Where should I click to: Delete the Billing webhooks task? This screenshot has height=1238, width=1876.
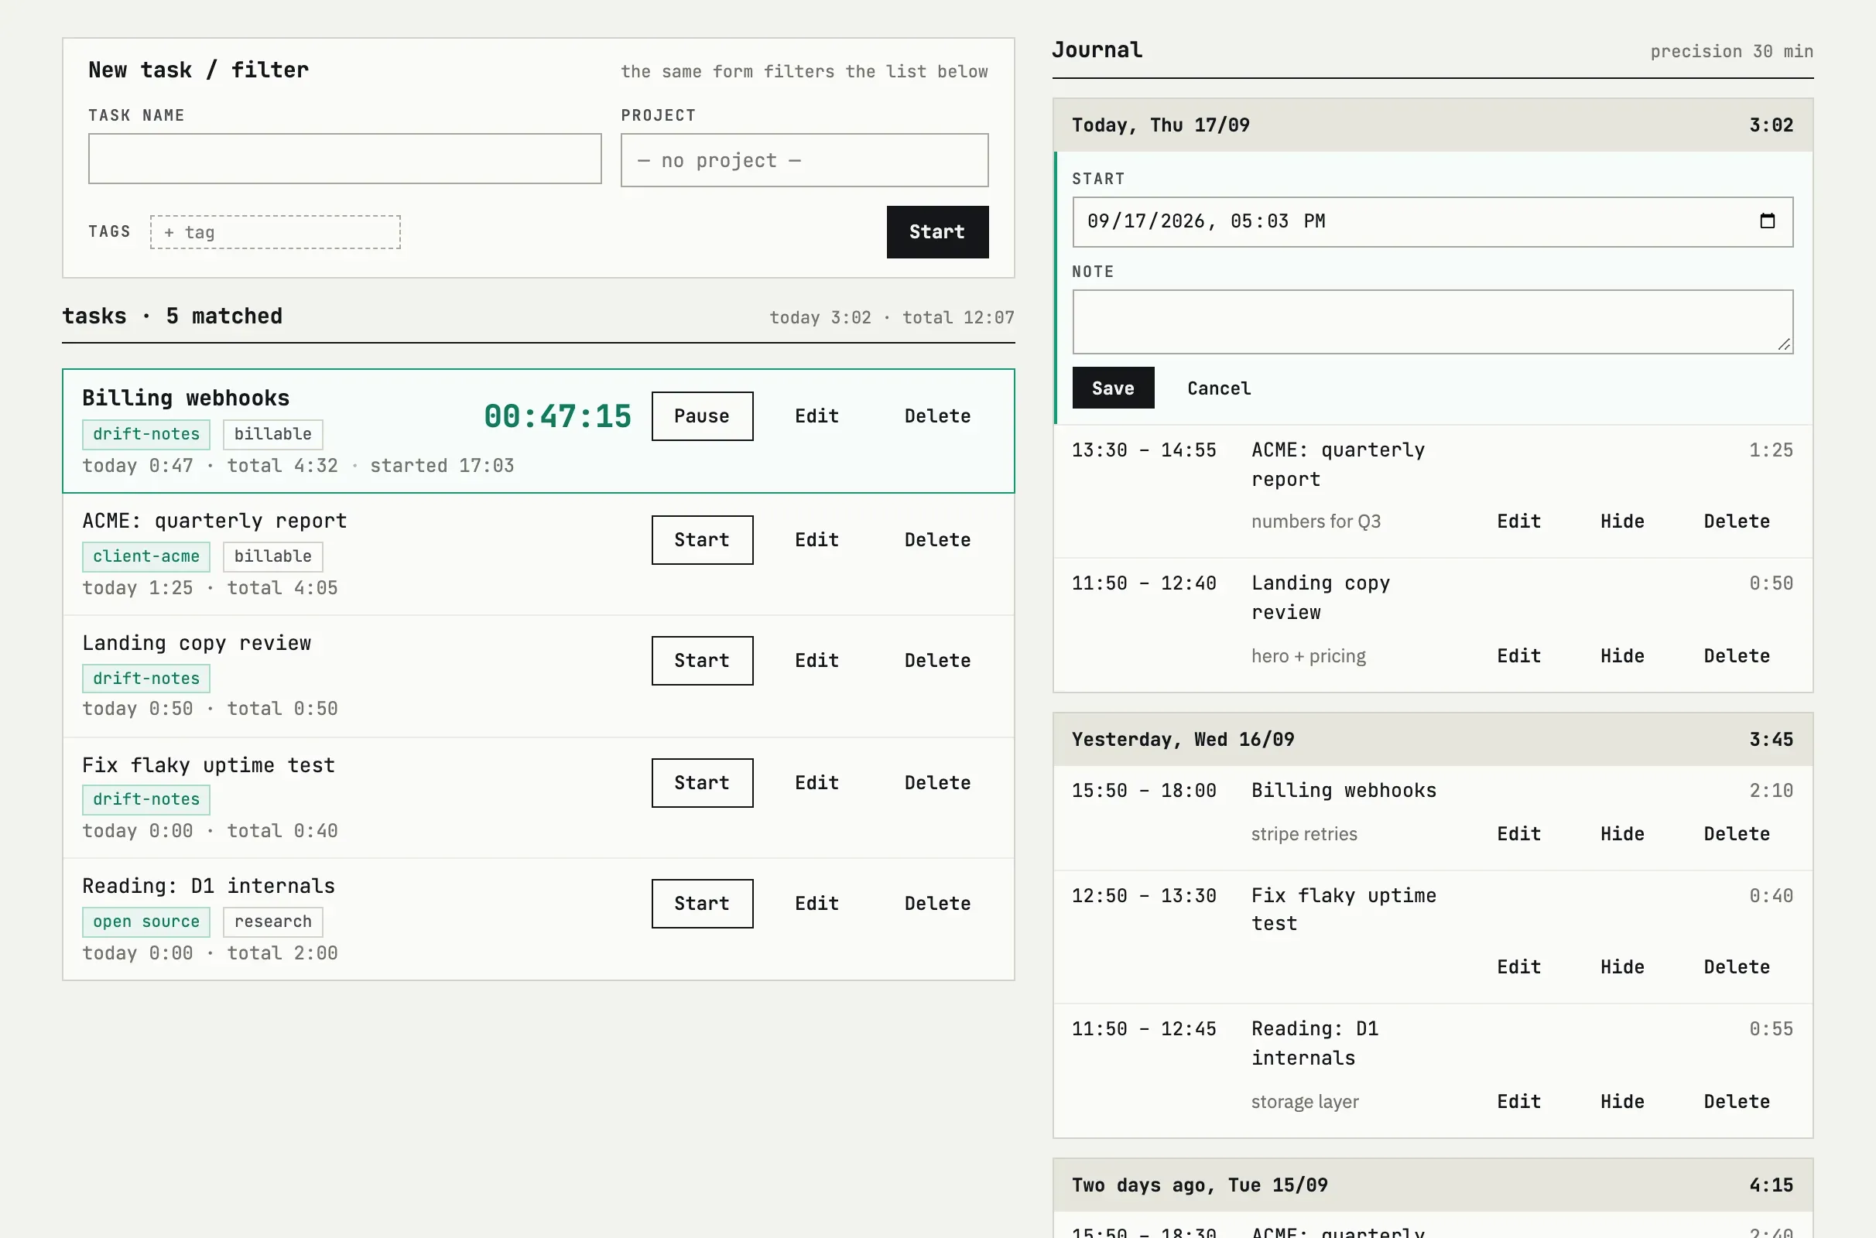coord(937,416)
